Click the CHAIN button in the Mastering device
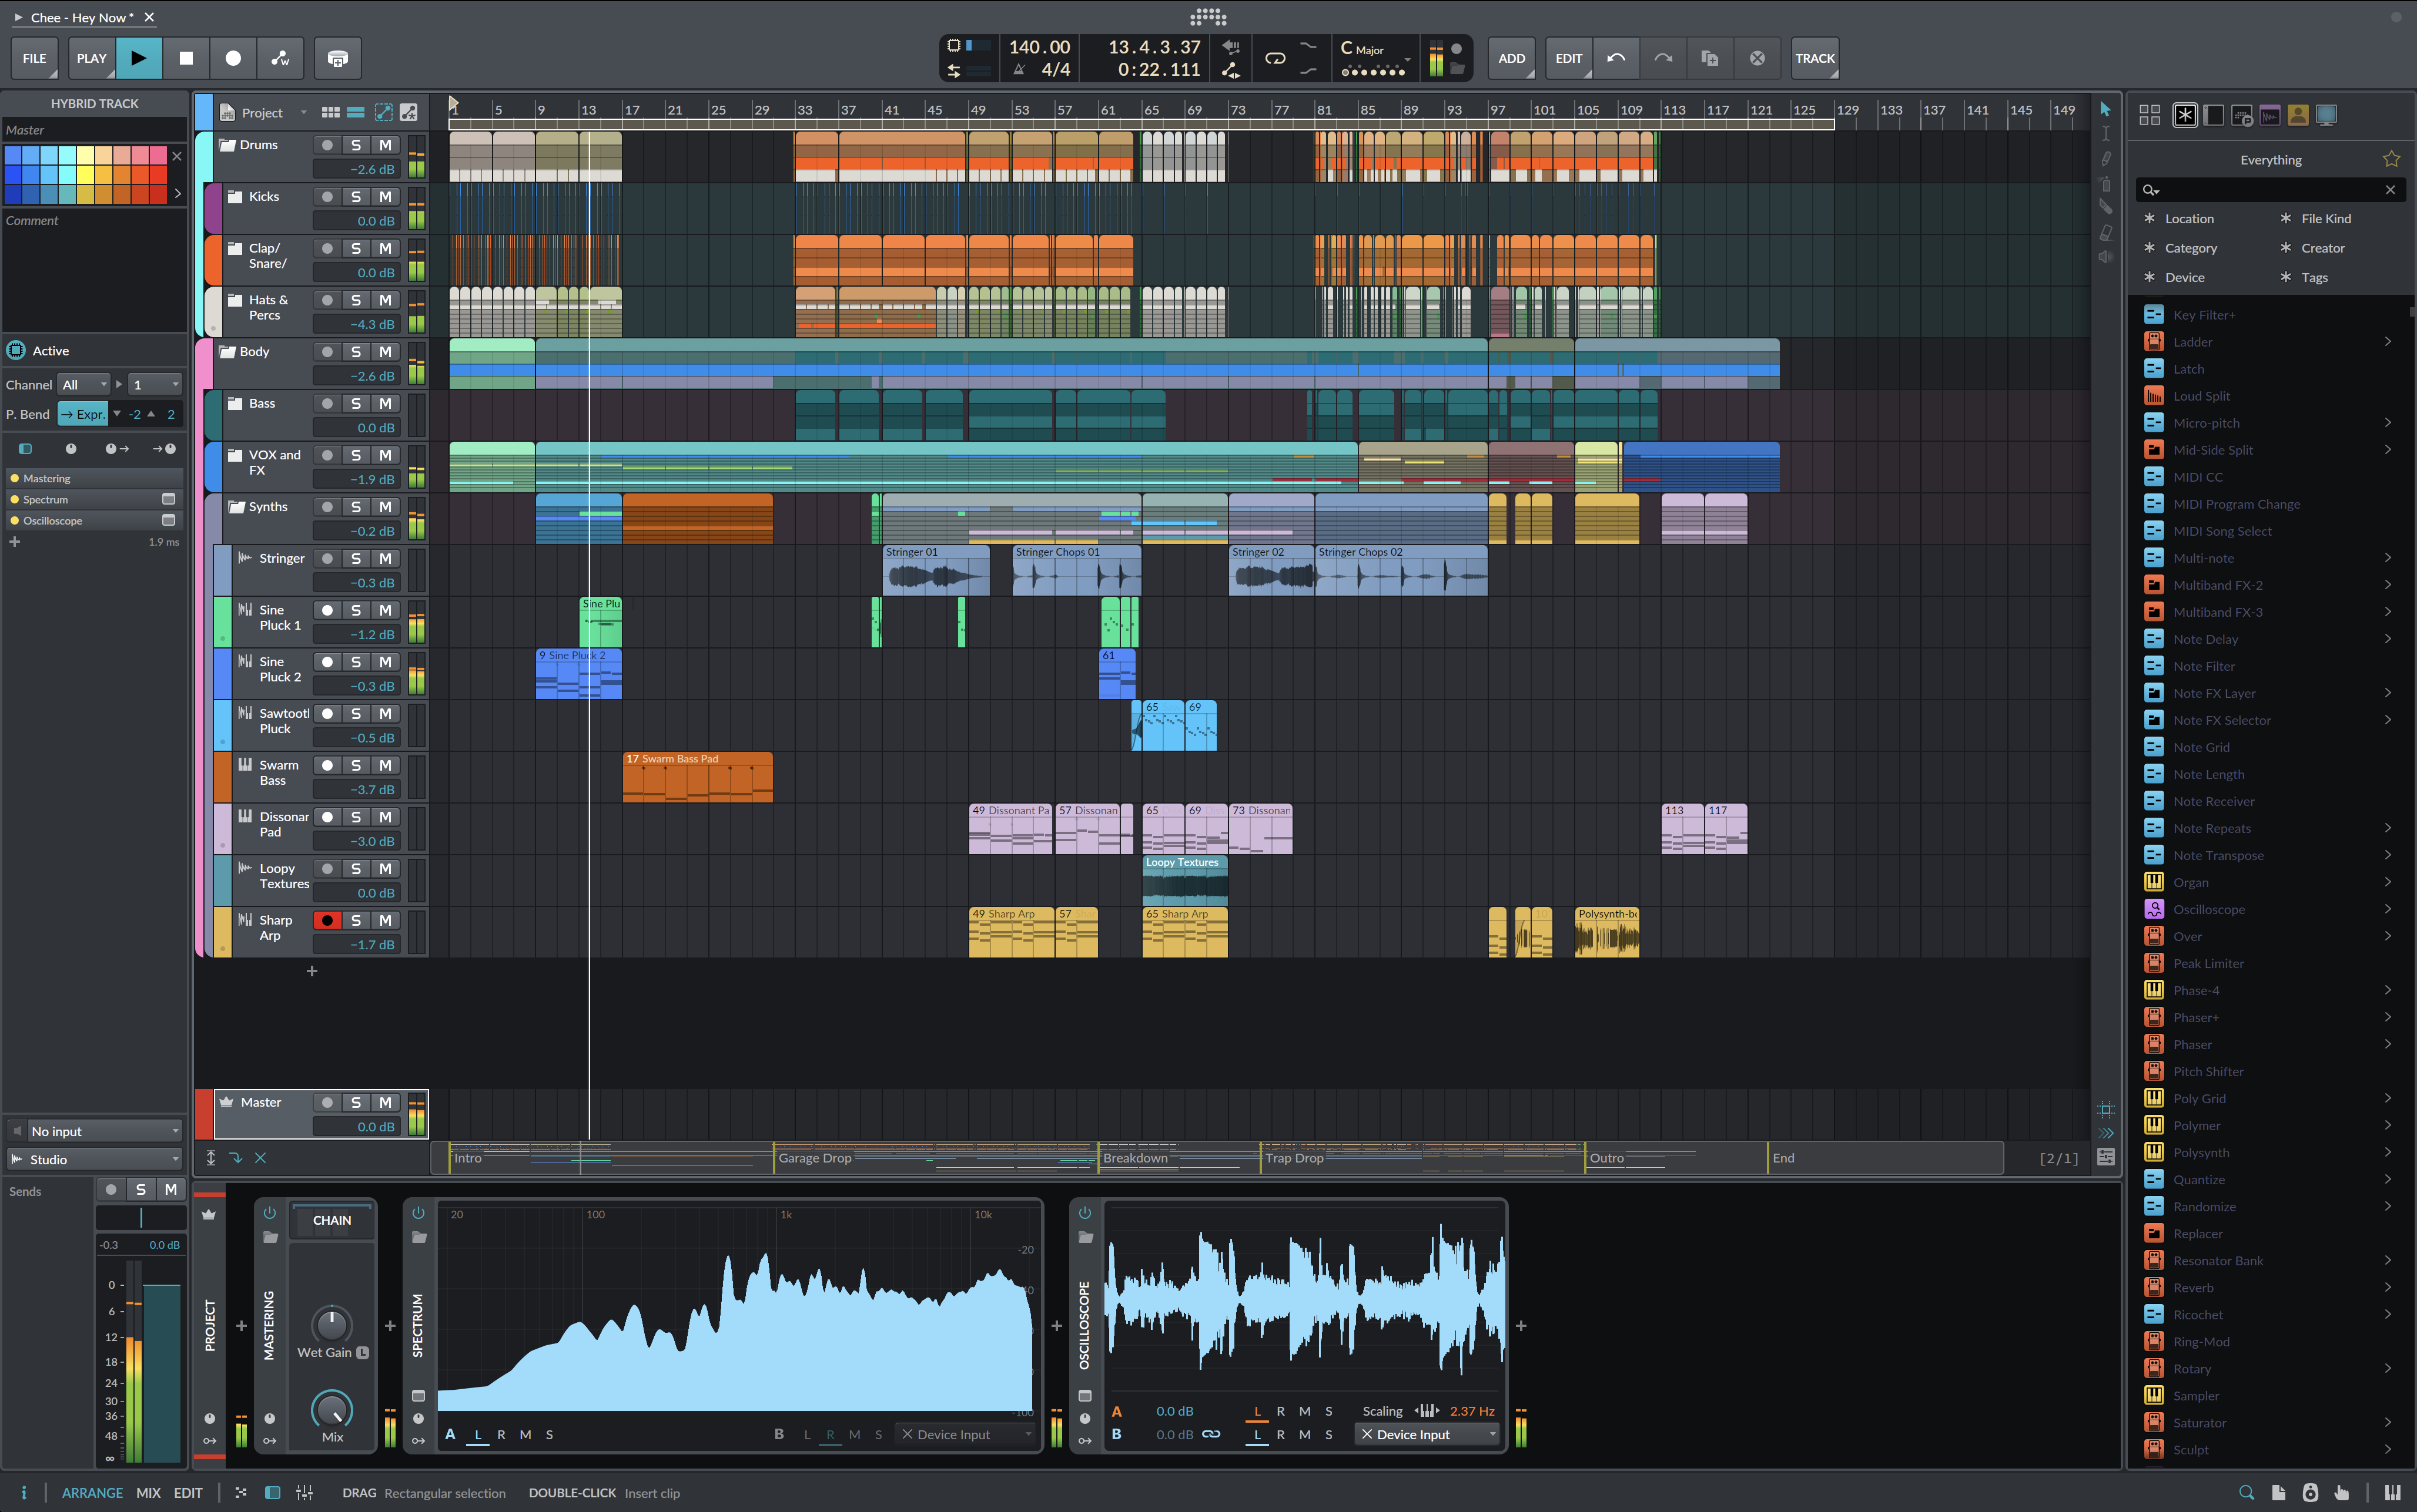 [x=332, y=1220]
